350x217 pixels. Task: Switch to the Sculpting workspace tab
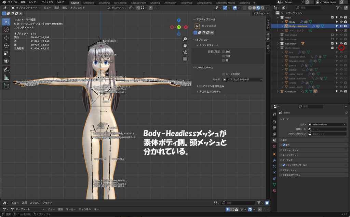click(104, 3)
